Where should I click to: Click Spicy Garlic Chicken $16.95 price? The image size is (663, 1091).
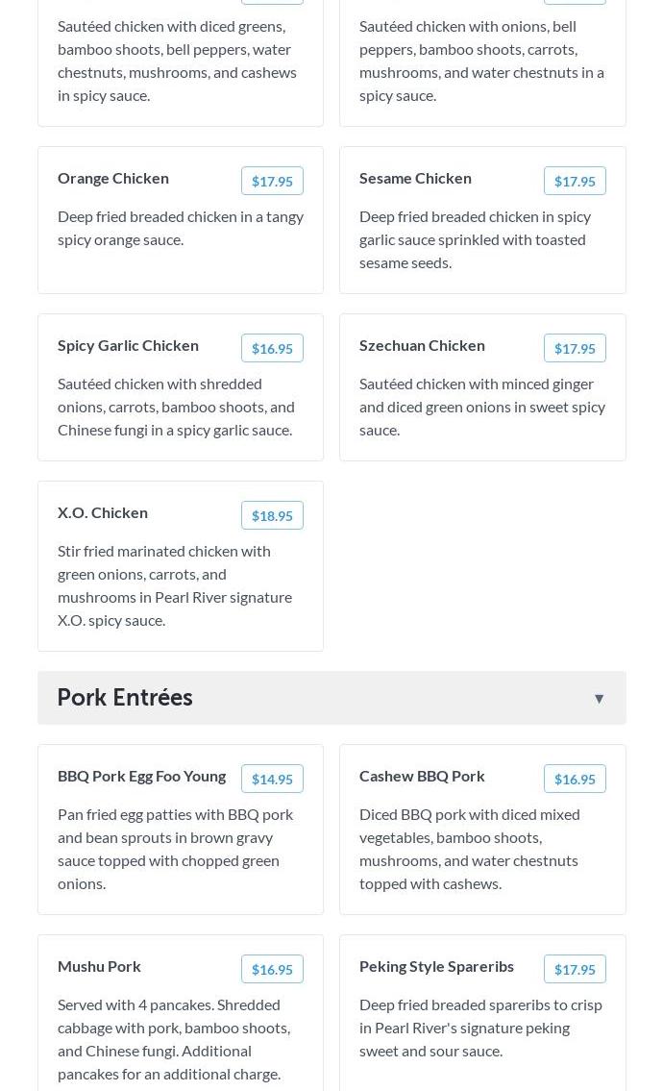(x=272, y=349)
